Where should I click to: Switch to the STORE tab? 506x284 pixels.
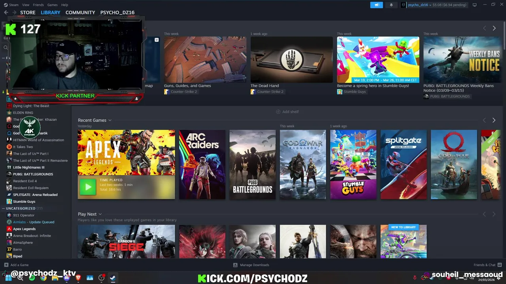click(x=28, y=13)
